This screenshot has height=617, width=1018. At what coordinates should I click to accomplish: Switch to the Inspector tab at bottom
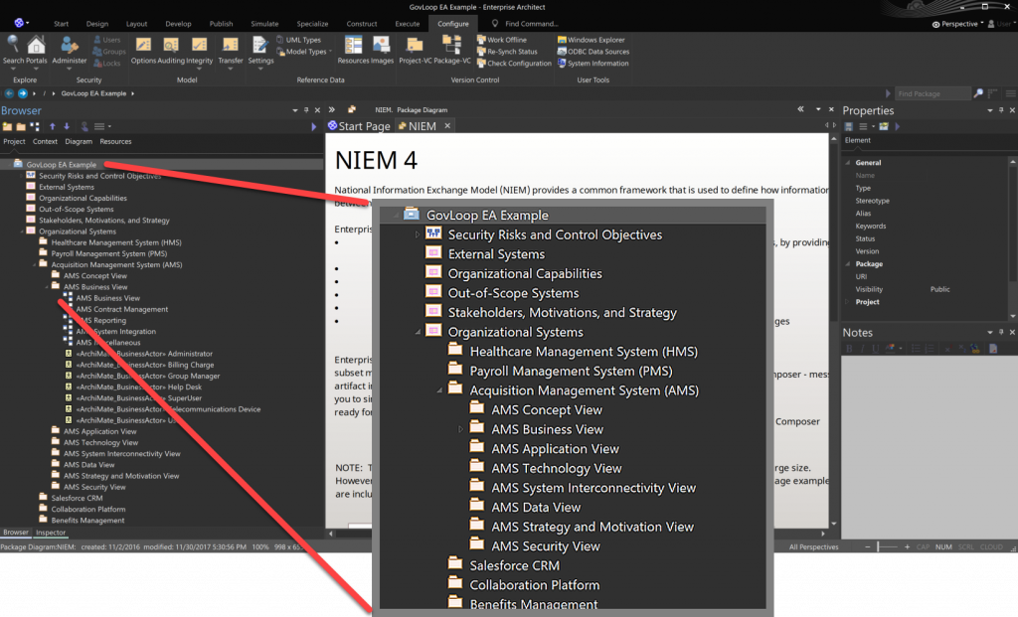(51, 533)
